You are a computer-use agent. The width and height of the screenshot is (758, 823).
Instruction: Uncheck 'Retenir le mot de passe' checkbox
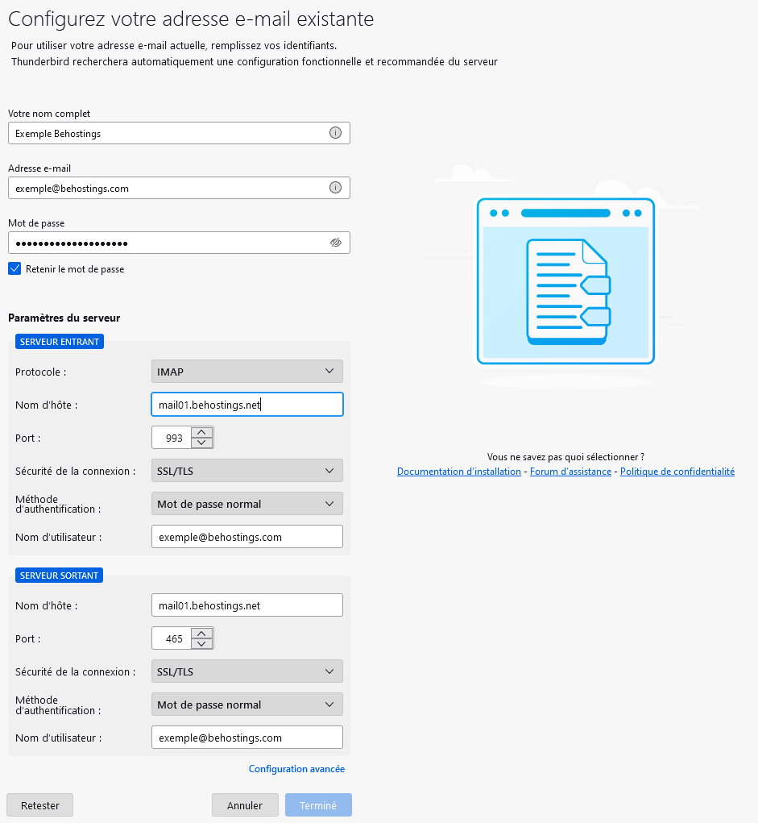point(14,268)
